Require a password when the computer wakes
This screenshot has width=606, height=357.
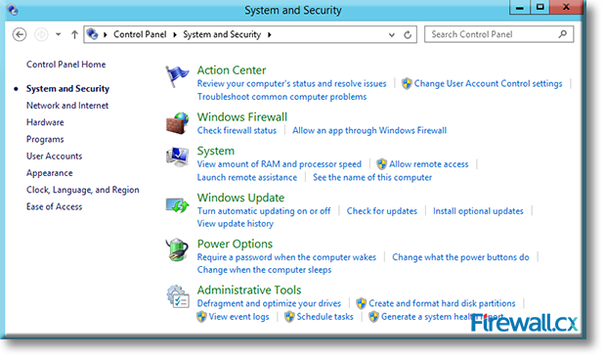click(286, 257)
